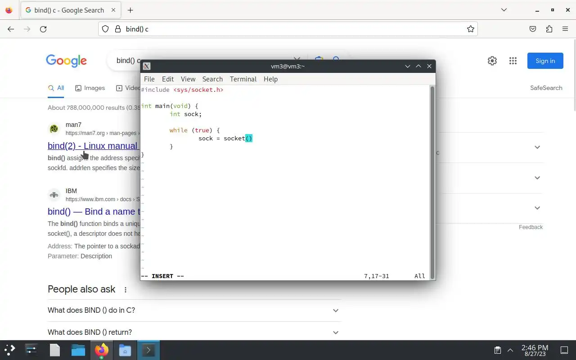
Task: Click 'sock = socket()' in the editor
Action: pos(225,138)
